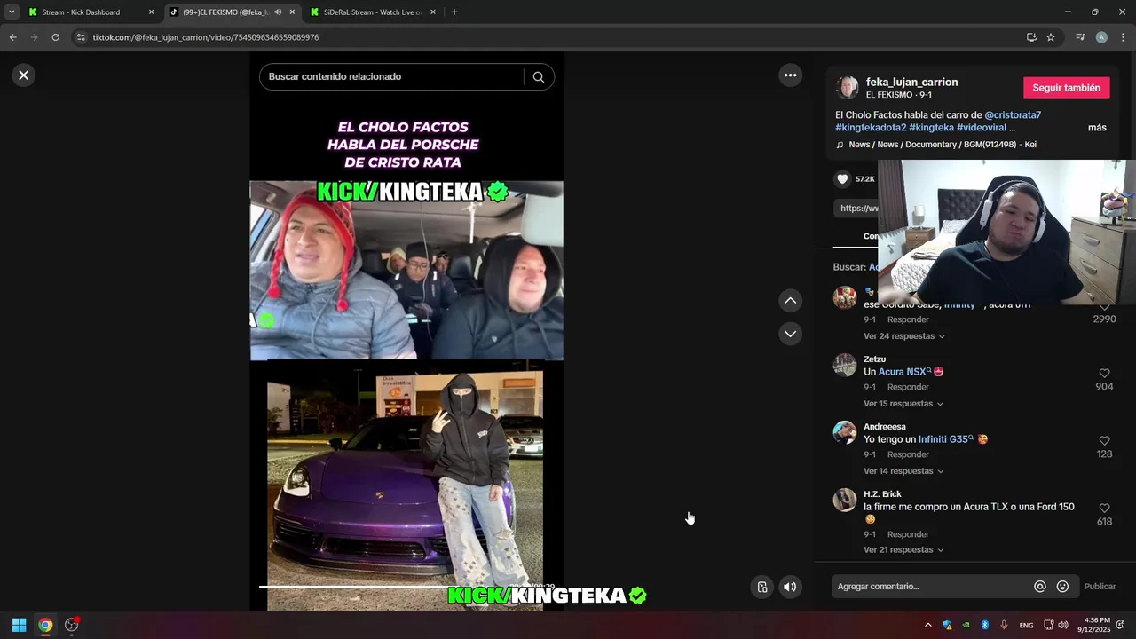The image size is (1136, 639).
Task: Like H.Z. Erick's comment heart
Action: point(1105,509)
